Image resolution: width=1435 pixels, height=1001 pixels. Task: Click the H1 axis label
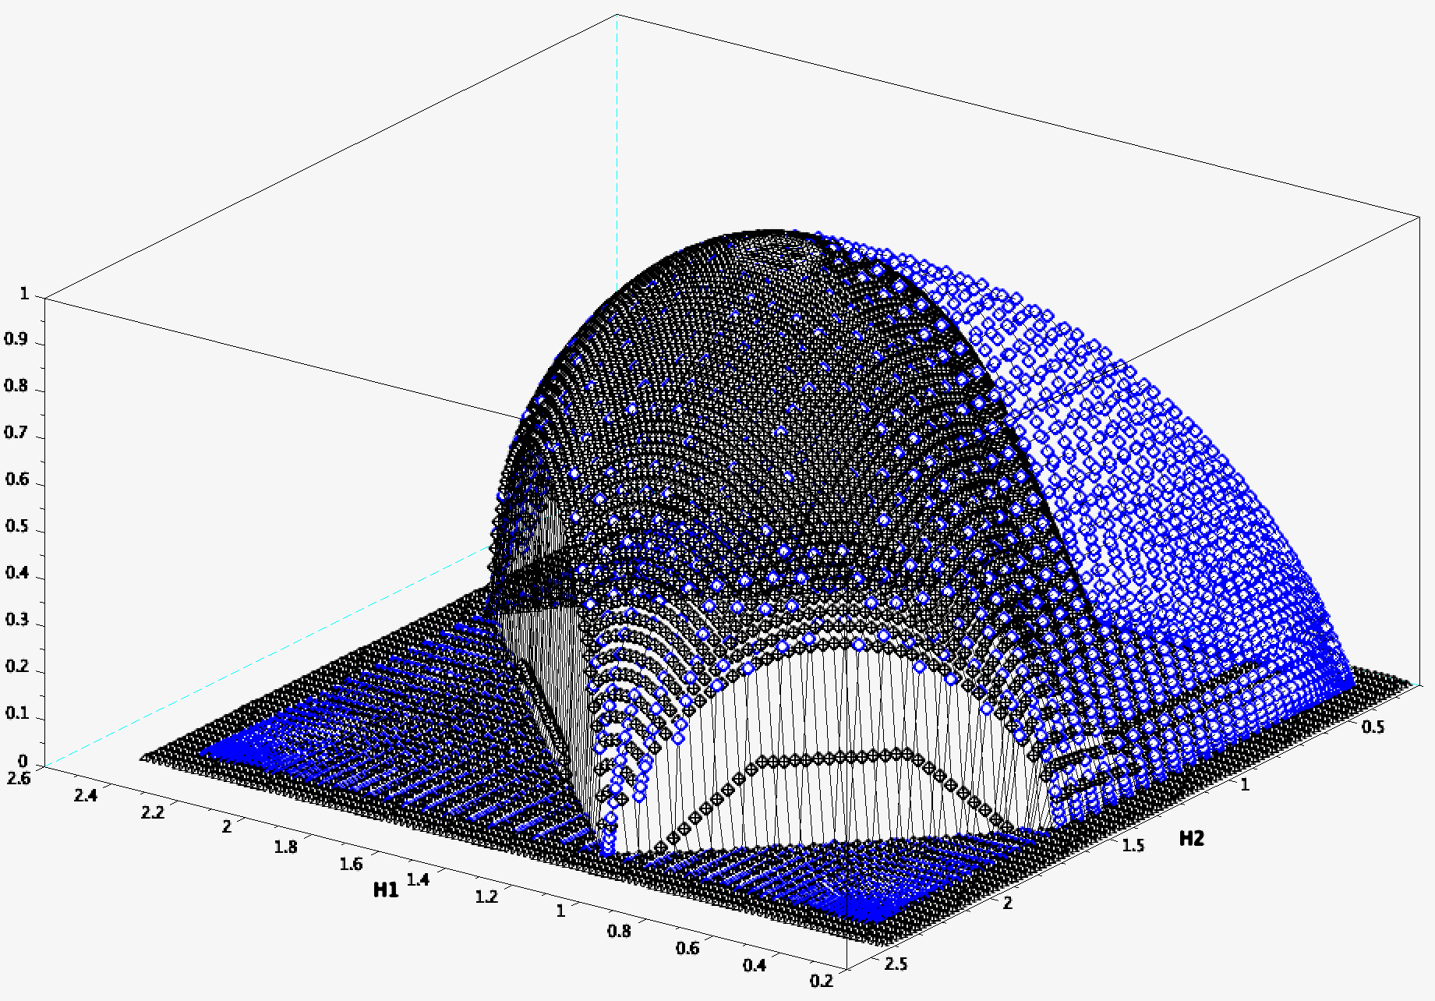[386, 890]
